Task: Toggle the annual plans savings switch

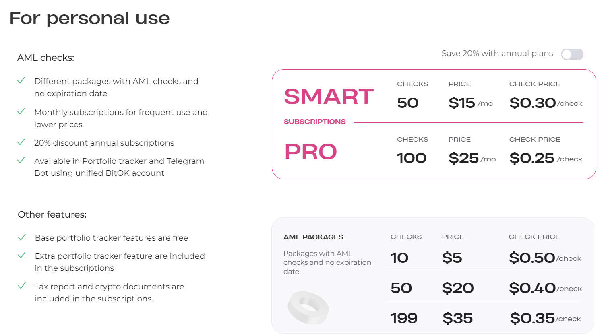Action: 572,54
